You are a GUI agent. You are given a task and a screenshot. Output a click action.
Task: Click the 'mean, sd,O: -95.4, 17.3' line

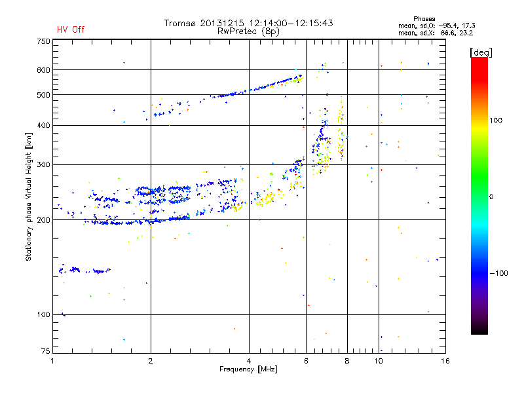click(436, 26)
